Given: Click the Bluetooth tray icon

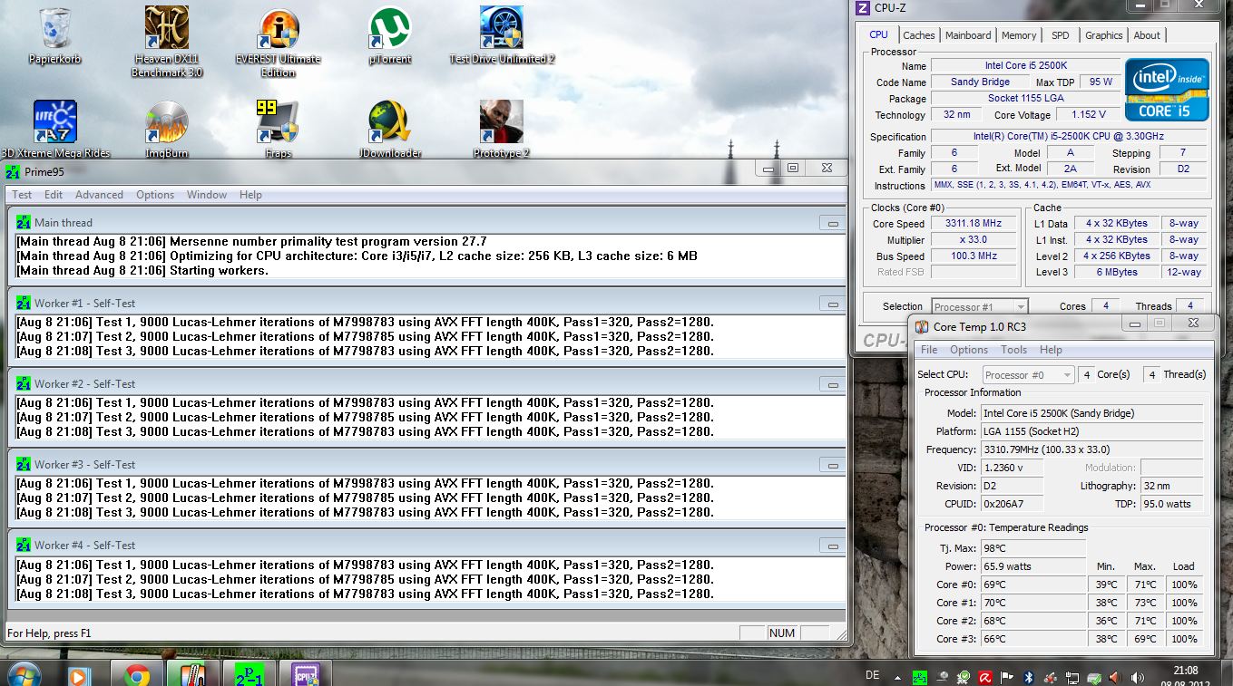Looking at the screenshot, I should click(1030, 677).
